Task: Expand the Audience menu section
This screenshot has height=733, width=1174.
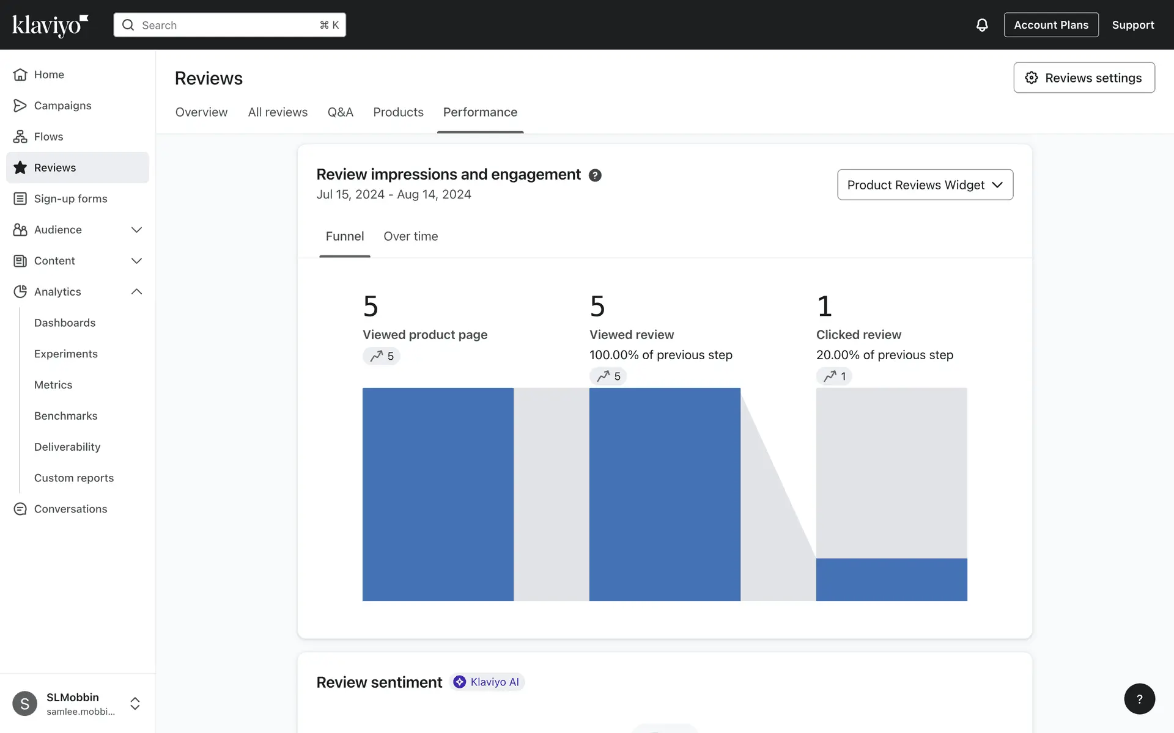Action: click(x=136, y=230)
